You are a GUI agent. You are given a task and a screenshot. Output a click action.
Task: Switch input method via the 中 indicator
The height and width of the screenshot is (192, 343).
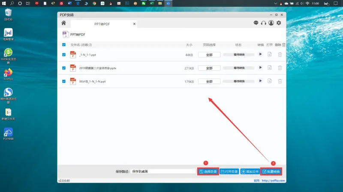(x=307, y=3)
